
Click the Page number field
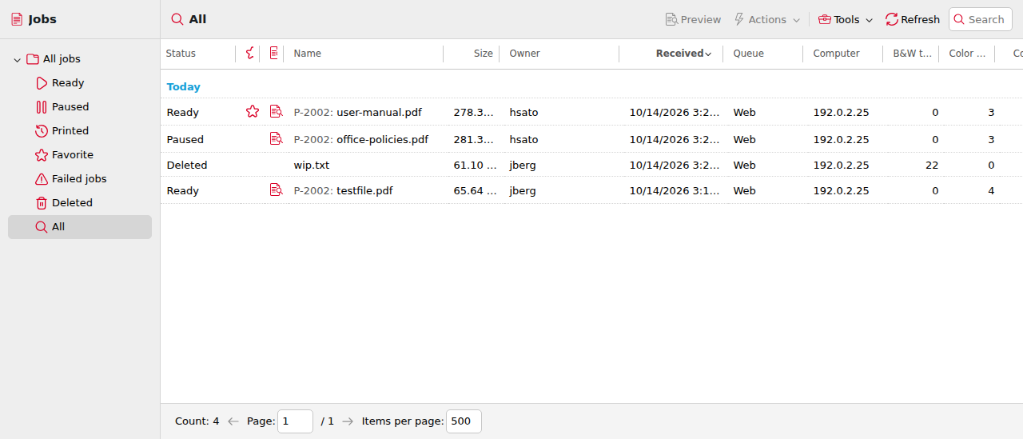[295, 421]
